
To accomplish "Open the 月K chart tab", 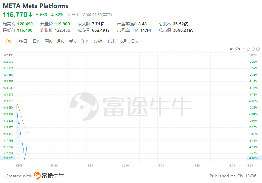I will click(x=60, y=41).
